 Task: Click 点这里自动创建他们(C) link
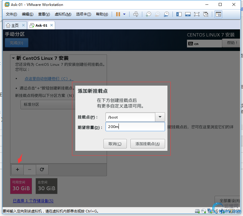click(x=49, y=79)
